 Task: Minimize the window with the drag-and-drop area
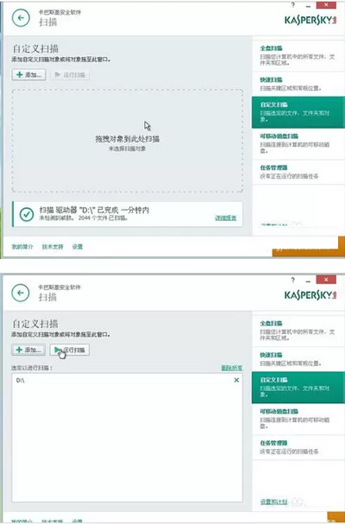308,6
